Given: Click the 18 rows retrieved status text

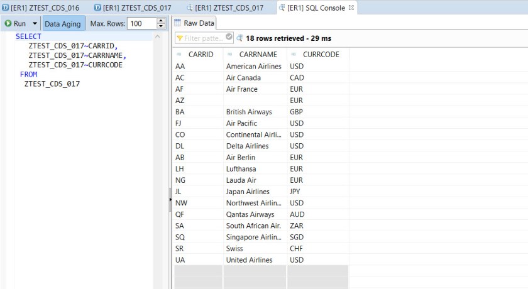Looking at the screenshot, I should pos(289,38).
